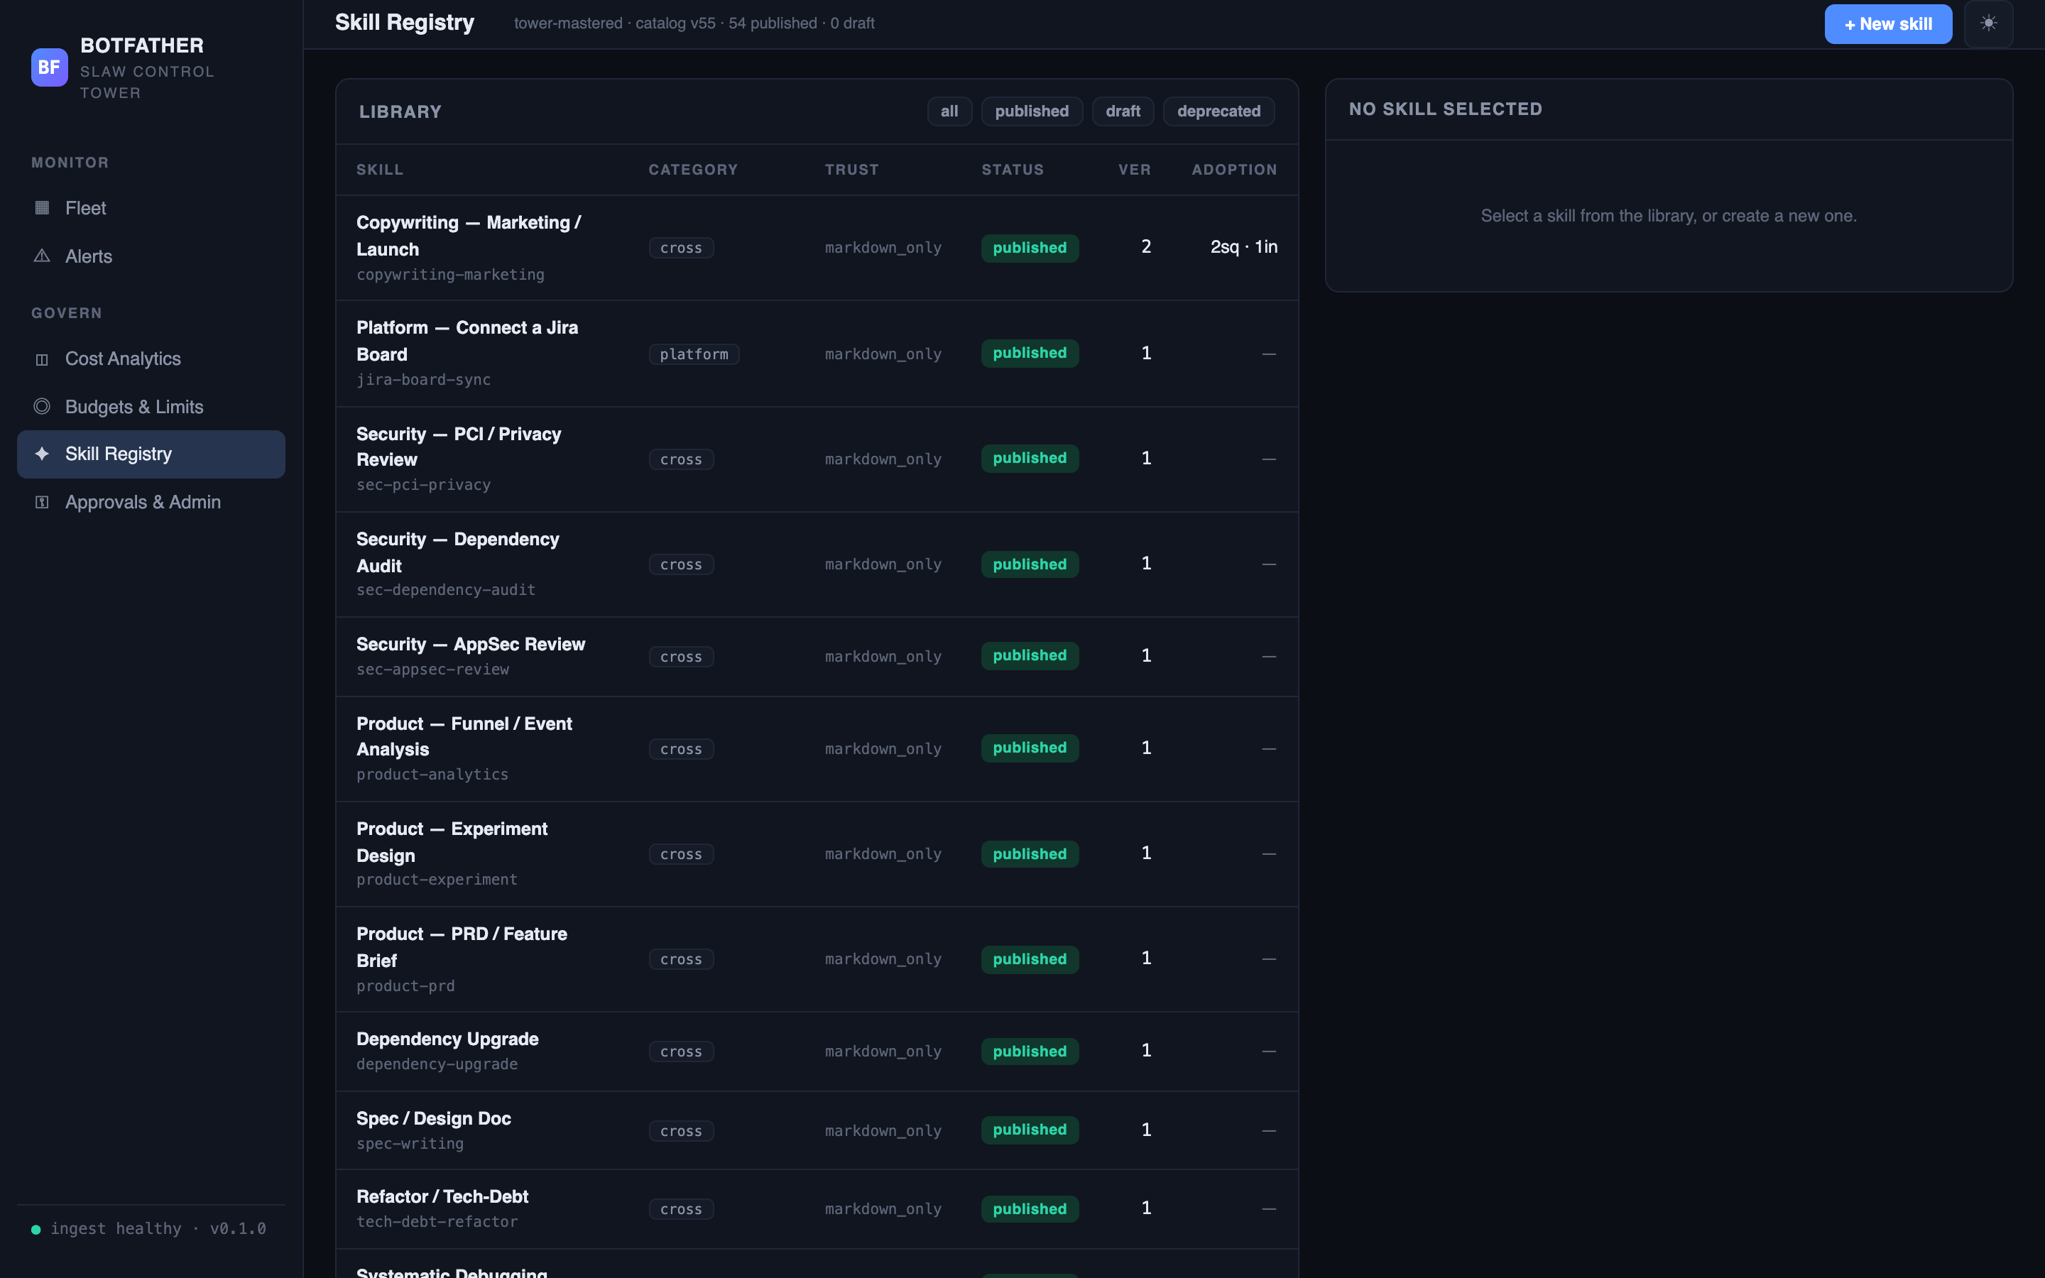Go to Cost Analytics
Image resolution: width=2045 pixels, height=1278 pixels.
point(151,359)
